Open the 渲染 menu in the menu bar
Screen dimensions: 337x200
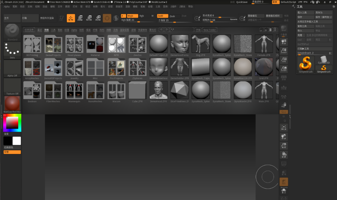(127, 7)
